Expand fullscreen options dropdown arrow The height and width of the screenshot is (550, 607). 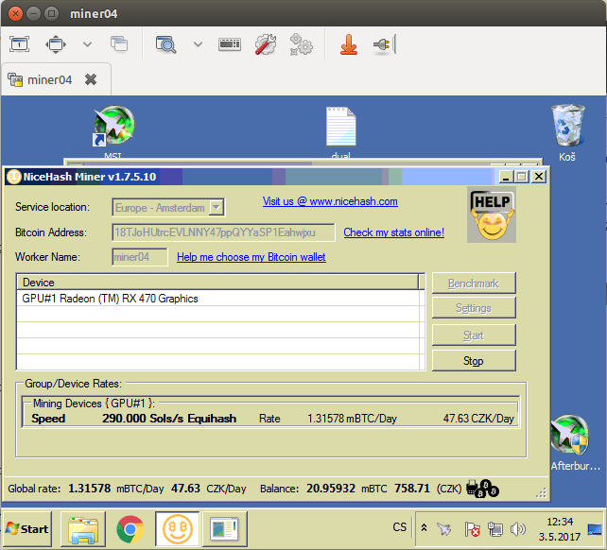(88, 44)
